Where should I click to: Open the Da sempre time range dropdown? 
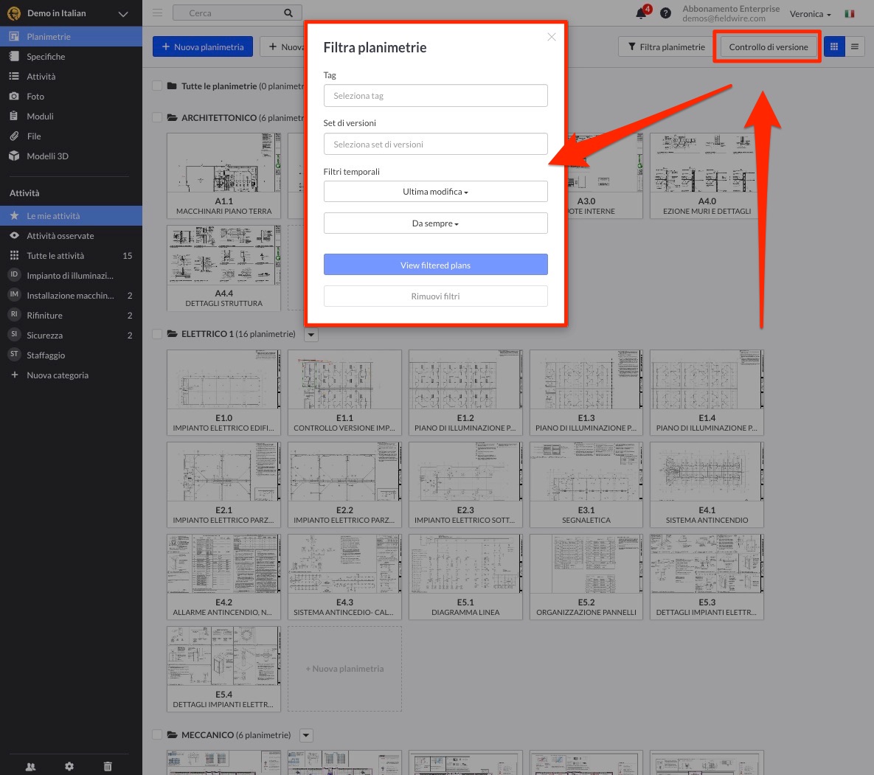[x=435, y=223]
